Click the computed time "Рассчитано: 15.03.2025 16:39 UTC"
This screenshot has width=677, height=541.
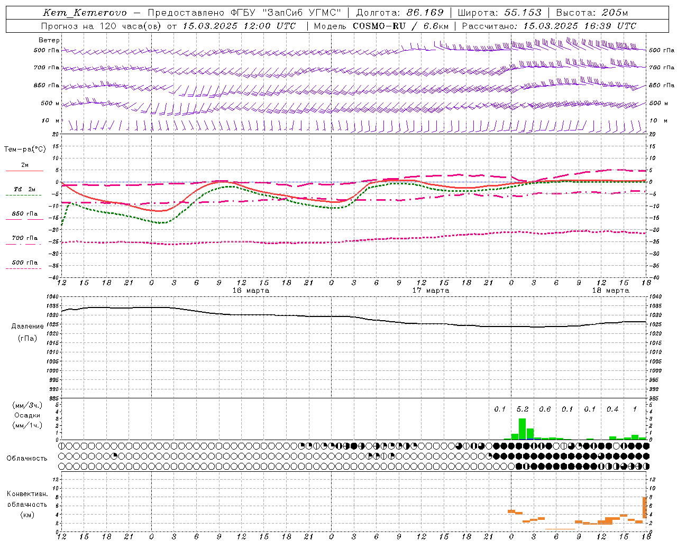(x=549, y=26)
